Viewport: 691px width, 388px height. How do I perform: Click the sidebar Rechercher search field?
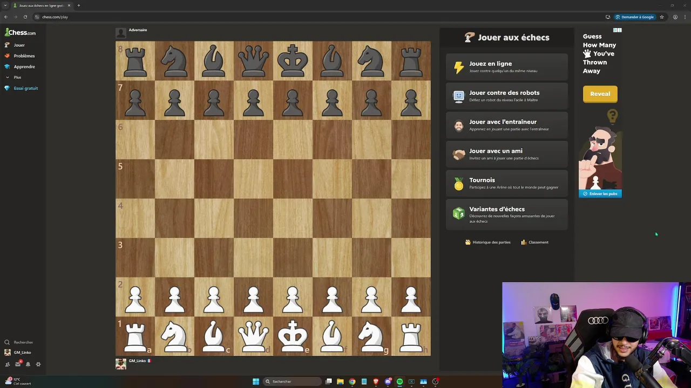(19, 342)
